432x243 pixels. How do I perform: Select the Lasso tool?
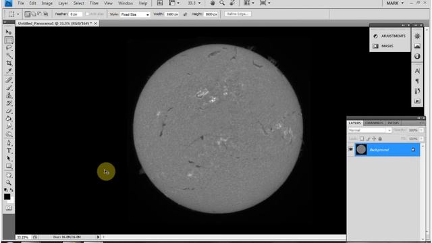point(9,48)
